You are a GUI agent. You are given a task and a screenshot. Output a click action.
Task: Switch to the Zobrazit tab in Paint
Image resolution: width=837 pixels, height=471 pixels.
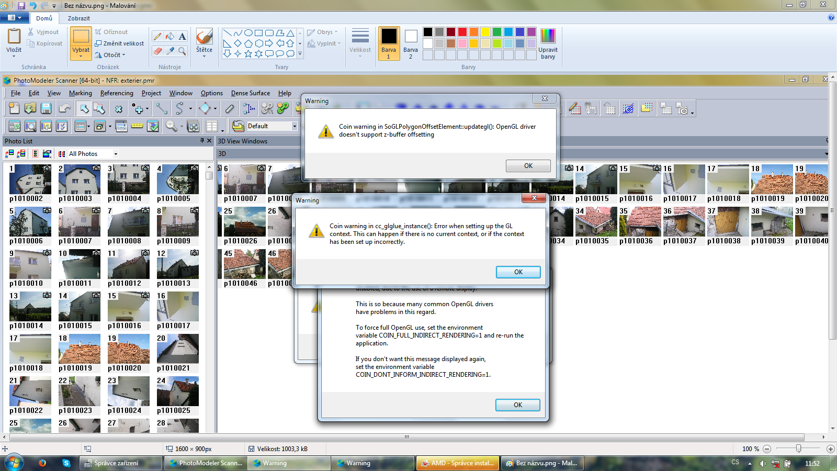tap(79, 18)
